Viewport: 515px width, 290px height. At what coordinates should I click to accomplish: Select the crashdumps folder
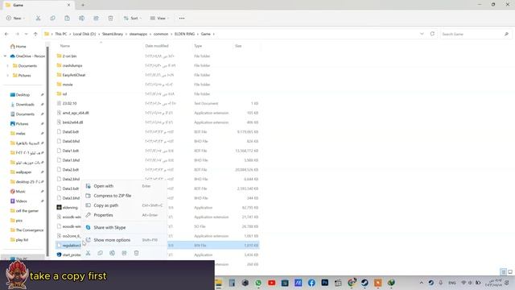72,65
